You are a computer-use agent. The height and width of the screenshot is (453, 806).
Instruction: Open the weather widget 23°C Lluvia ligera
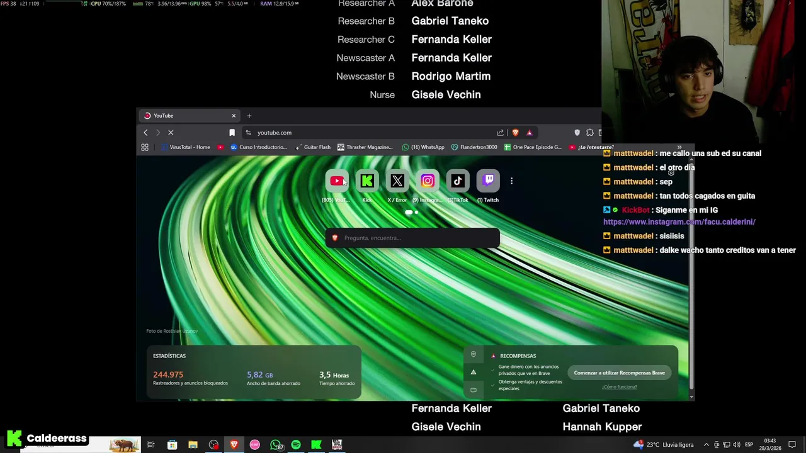click(x=664, y=445)
